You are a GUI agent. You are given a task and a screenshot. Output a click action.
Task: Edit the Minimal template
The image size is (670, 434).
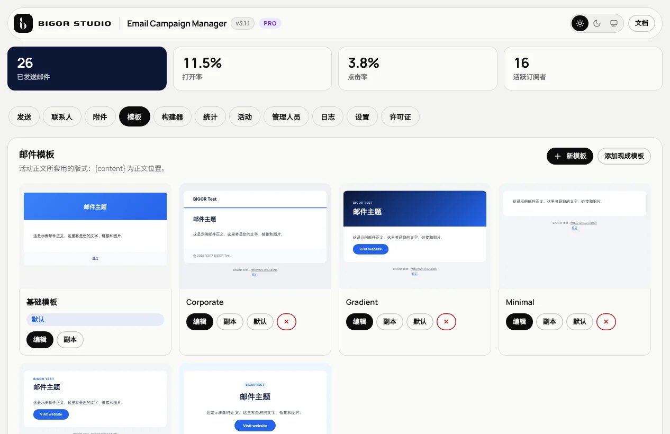[519, 322]
